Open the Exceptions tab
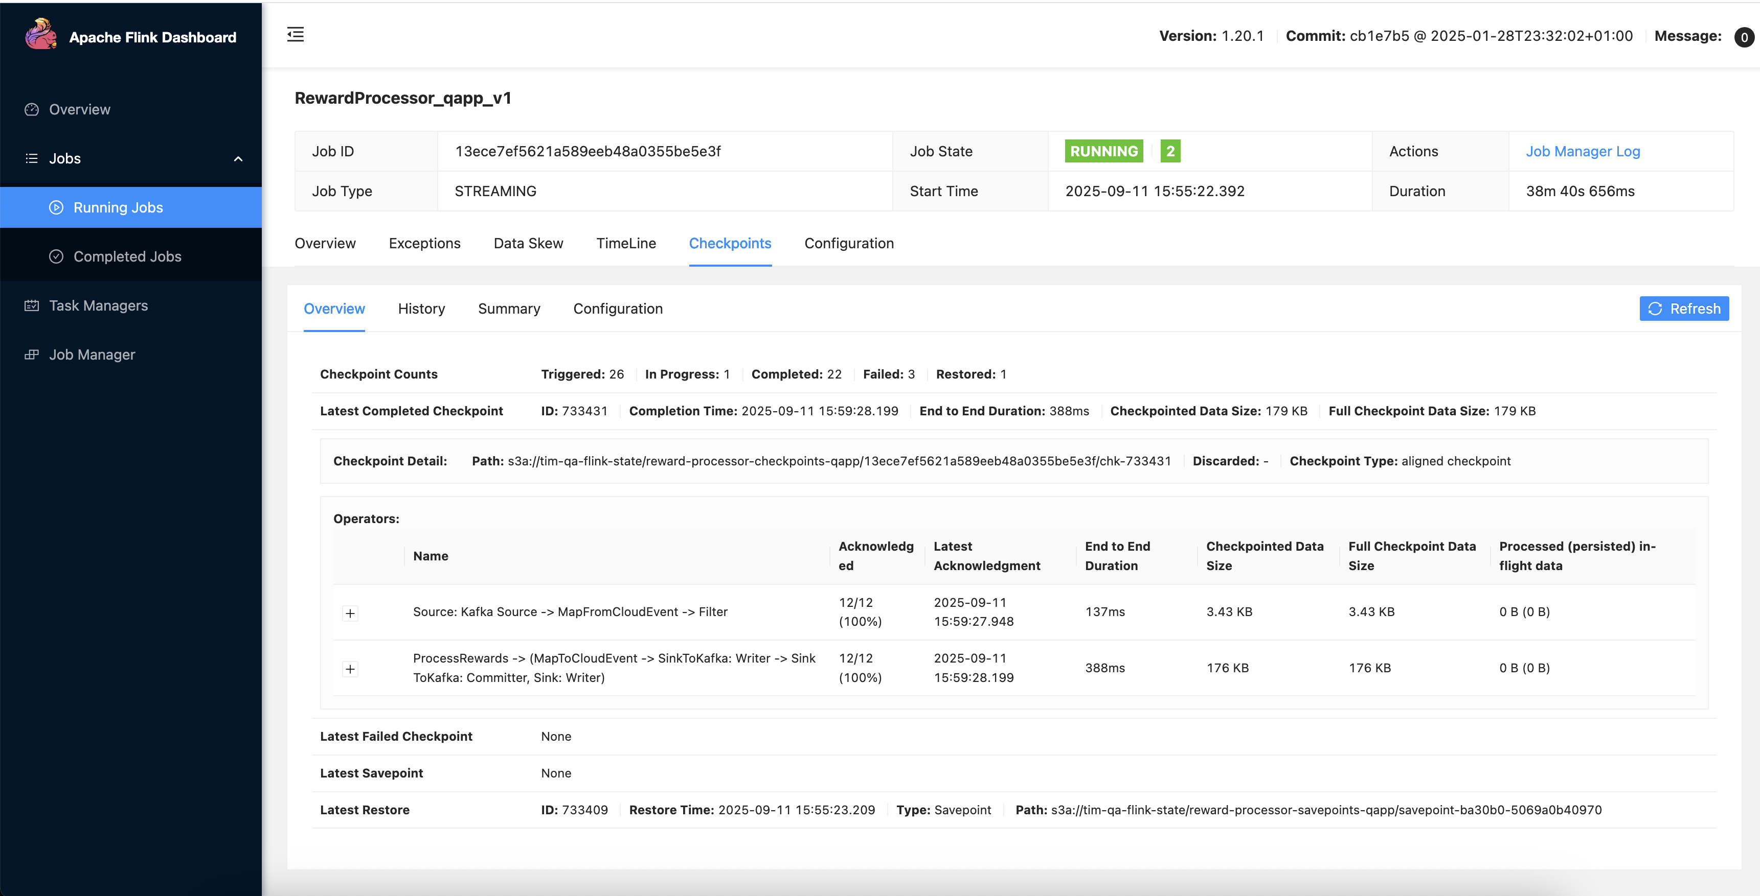Screen dimensions: 1760x896 (x=424, y=244)
